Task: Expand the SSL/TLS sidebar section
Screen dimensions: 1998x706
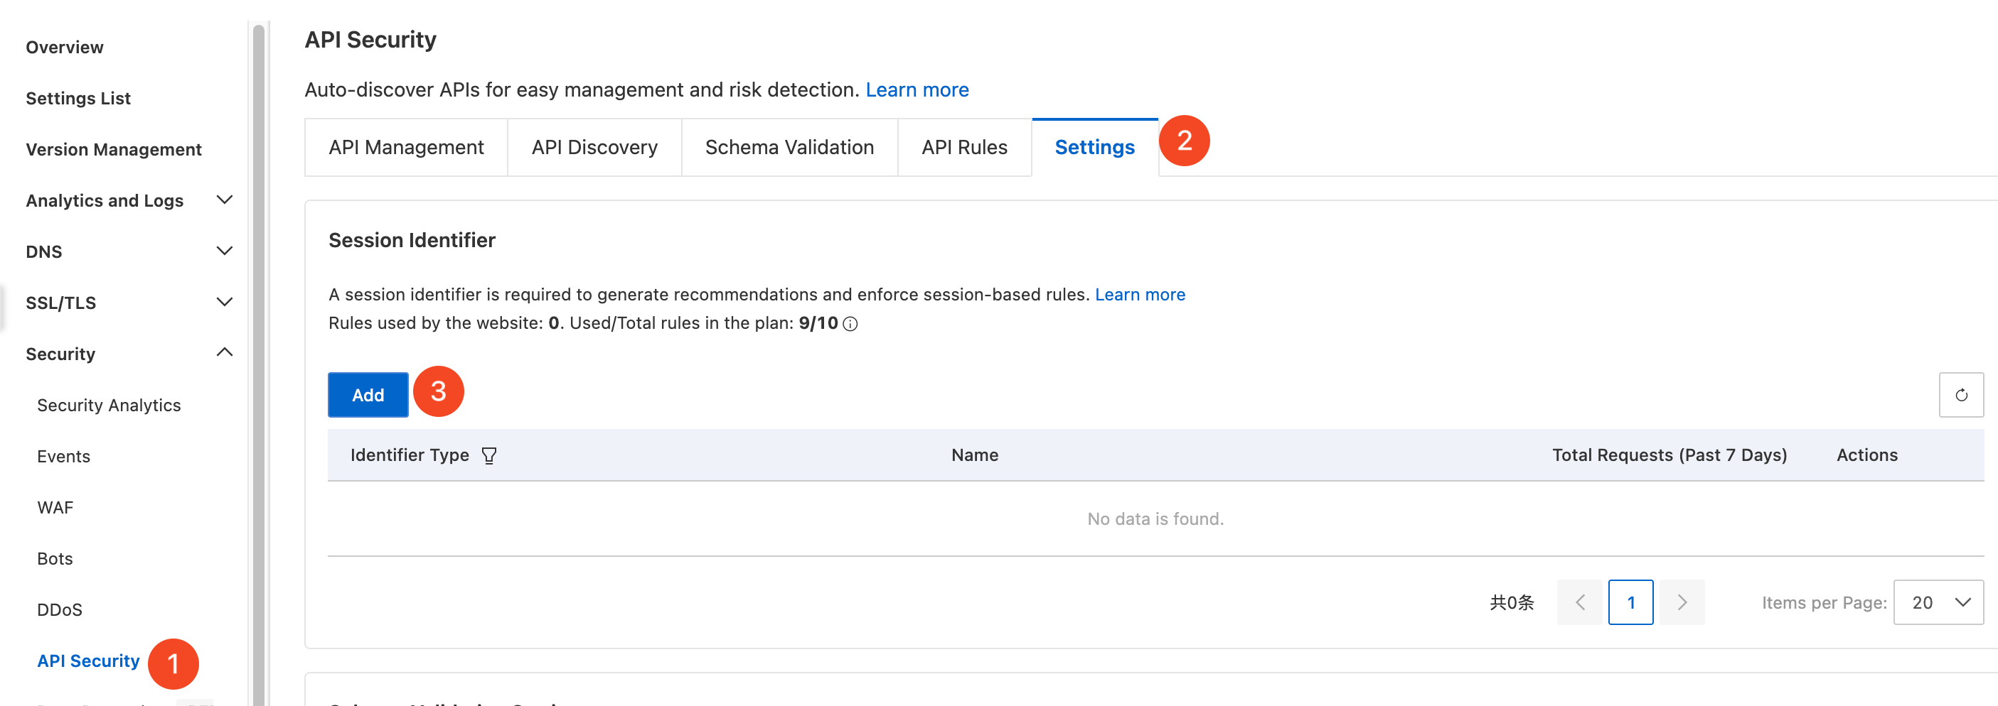Action: pyautogui.click(x=224, y=303)
